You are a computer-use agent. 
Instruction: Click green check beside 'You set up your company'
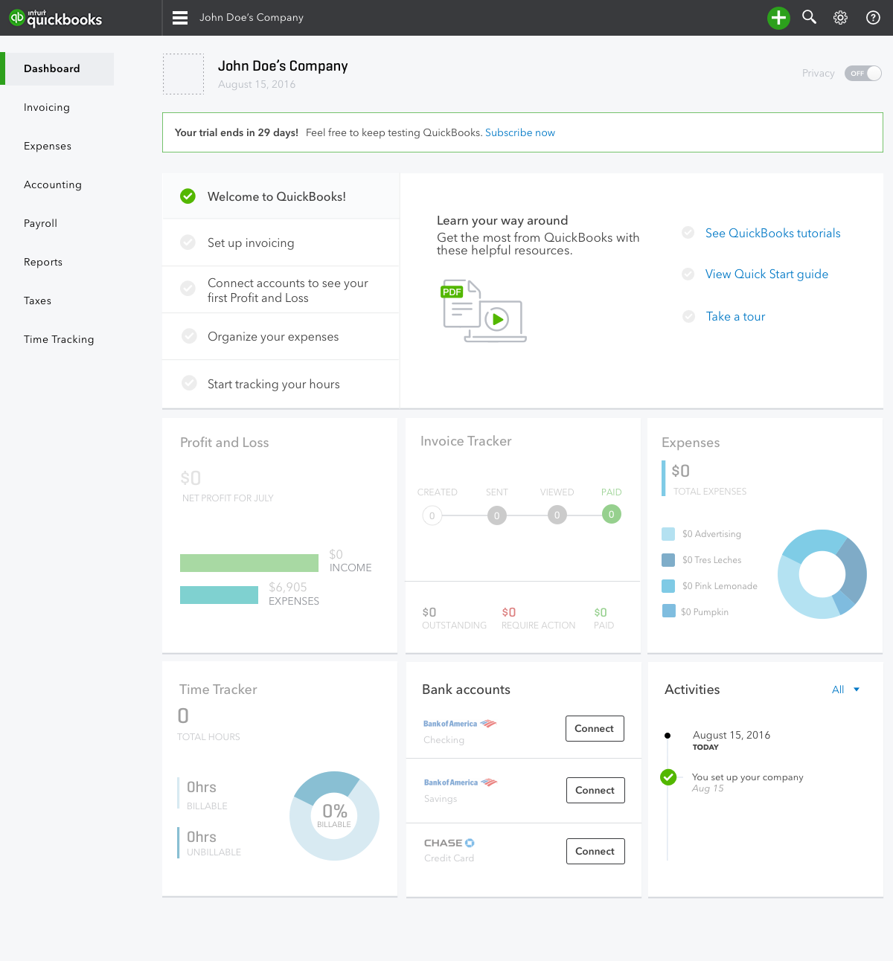668,777
